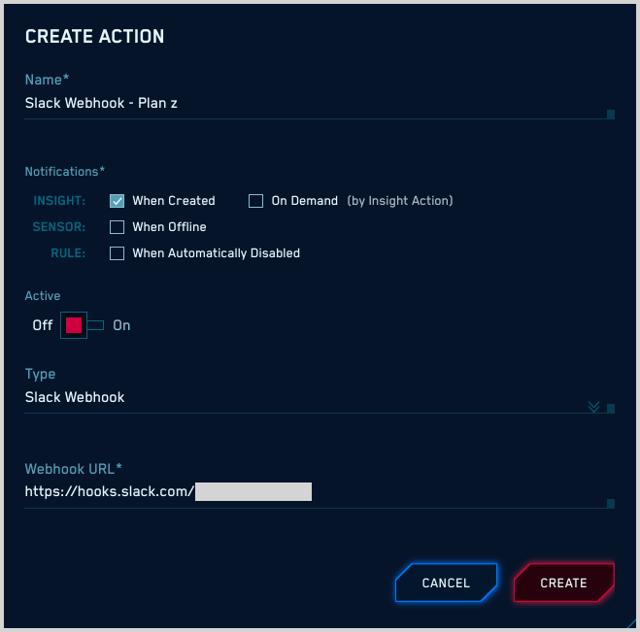Uncheck the When Created checkbox
640x632 pixels.
pos(118,201)
